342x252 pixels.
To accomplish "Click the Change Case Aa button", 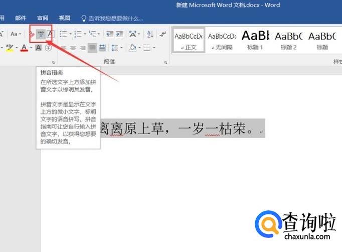I will (14, 34).
